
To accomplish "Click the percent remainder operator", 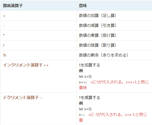I will coord(5,55).
